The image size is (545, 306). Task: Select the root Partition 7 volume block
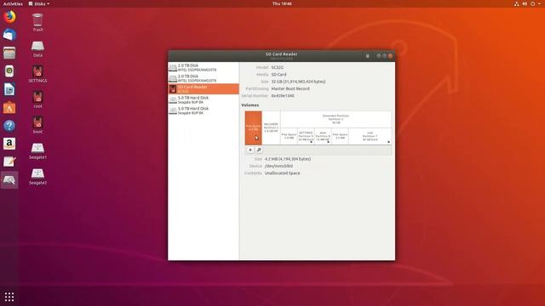[x=370, y=136]
